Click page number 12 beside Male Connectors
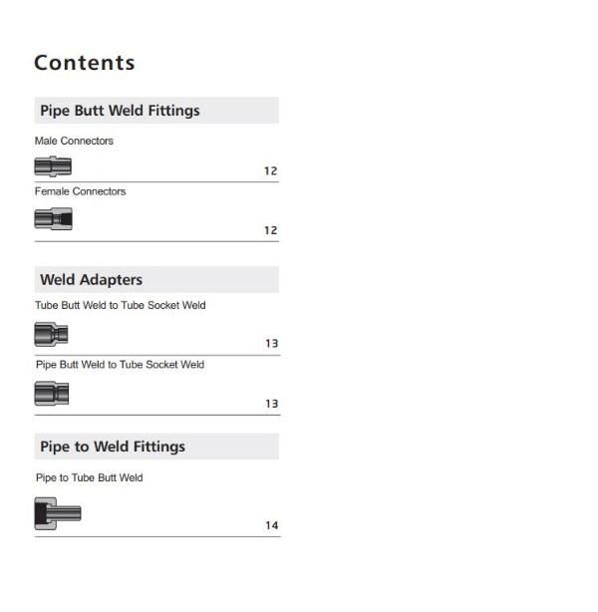Image resolution: width=598 pixels, height=612 pixels. (271, 171)
